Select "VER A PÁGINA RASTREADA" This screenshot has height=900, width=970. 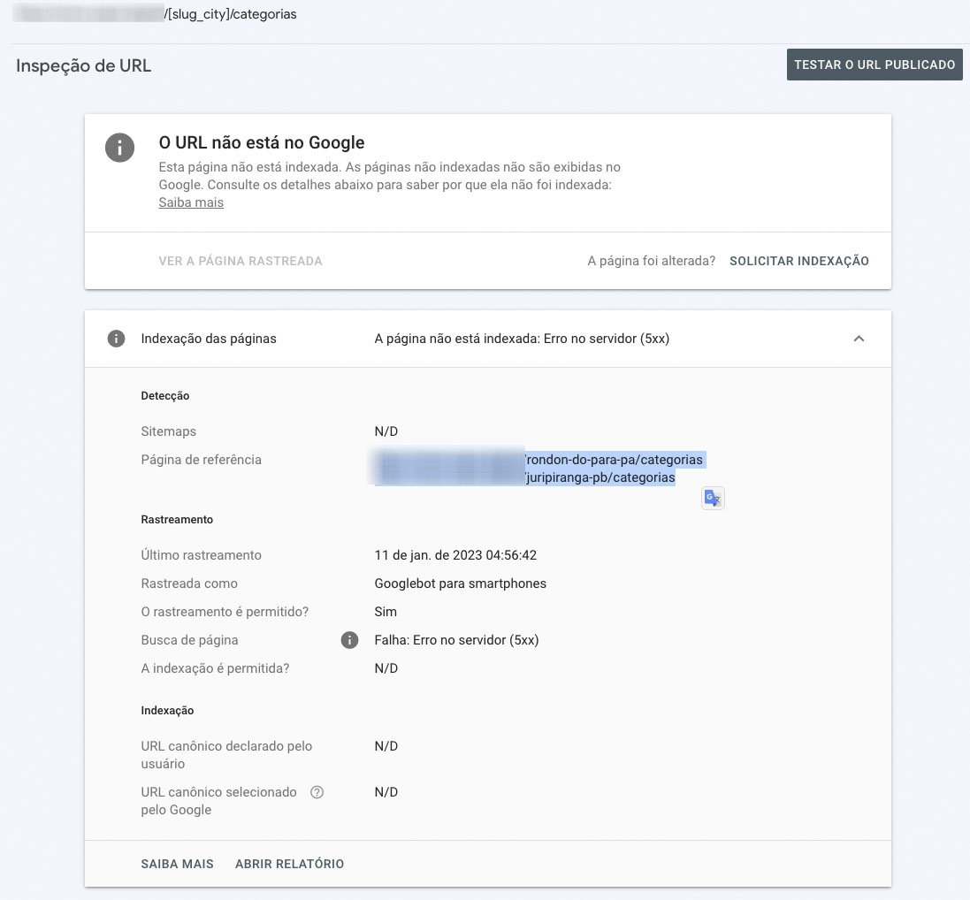point(240,261)
